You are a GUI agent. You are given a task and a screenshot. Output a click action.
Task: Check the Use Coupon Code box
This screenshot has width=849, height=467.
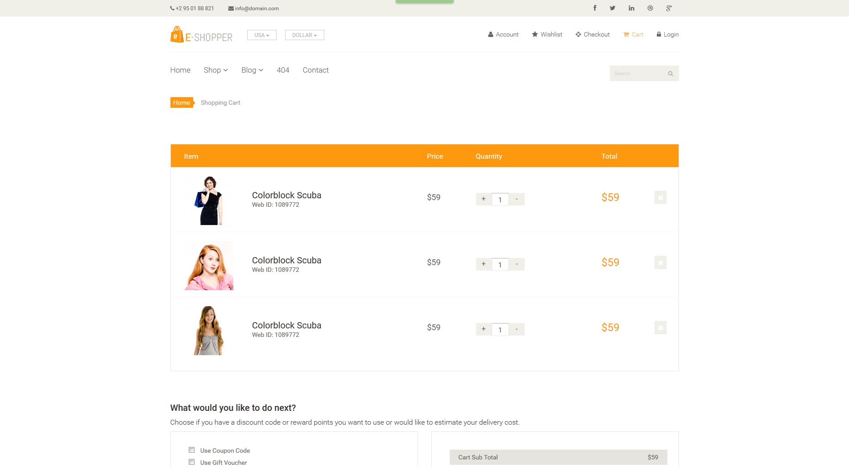pos(192,450)
